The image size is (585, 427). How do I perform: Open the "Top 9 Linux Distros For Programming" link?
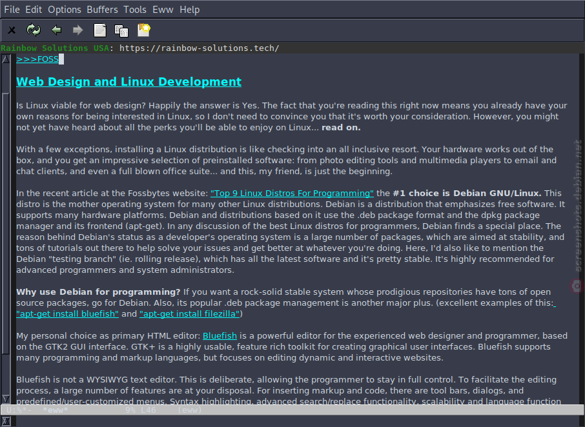pos(292,193)
